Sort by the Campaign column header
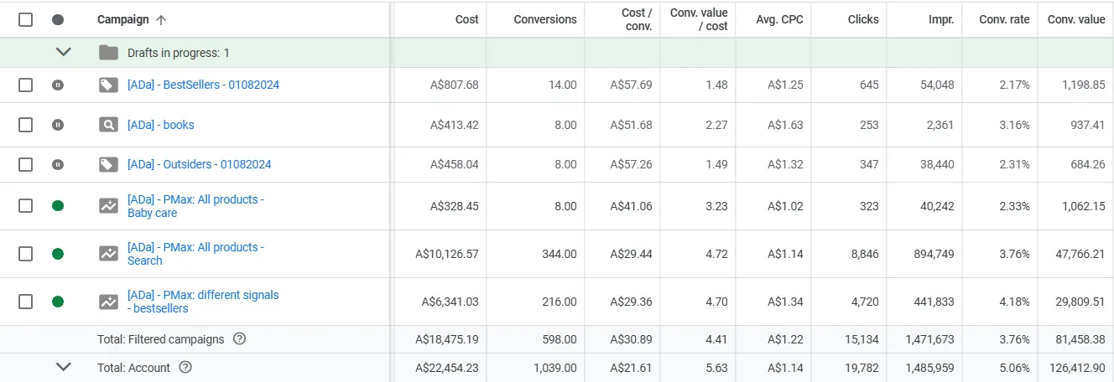1114x382 pixels. (x=123, y=19)
